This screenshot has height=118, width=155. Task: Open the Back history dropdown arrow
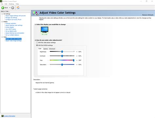(10, 8)
